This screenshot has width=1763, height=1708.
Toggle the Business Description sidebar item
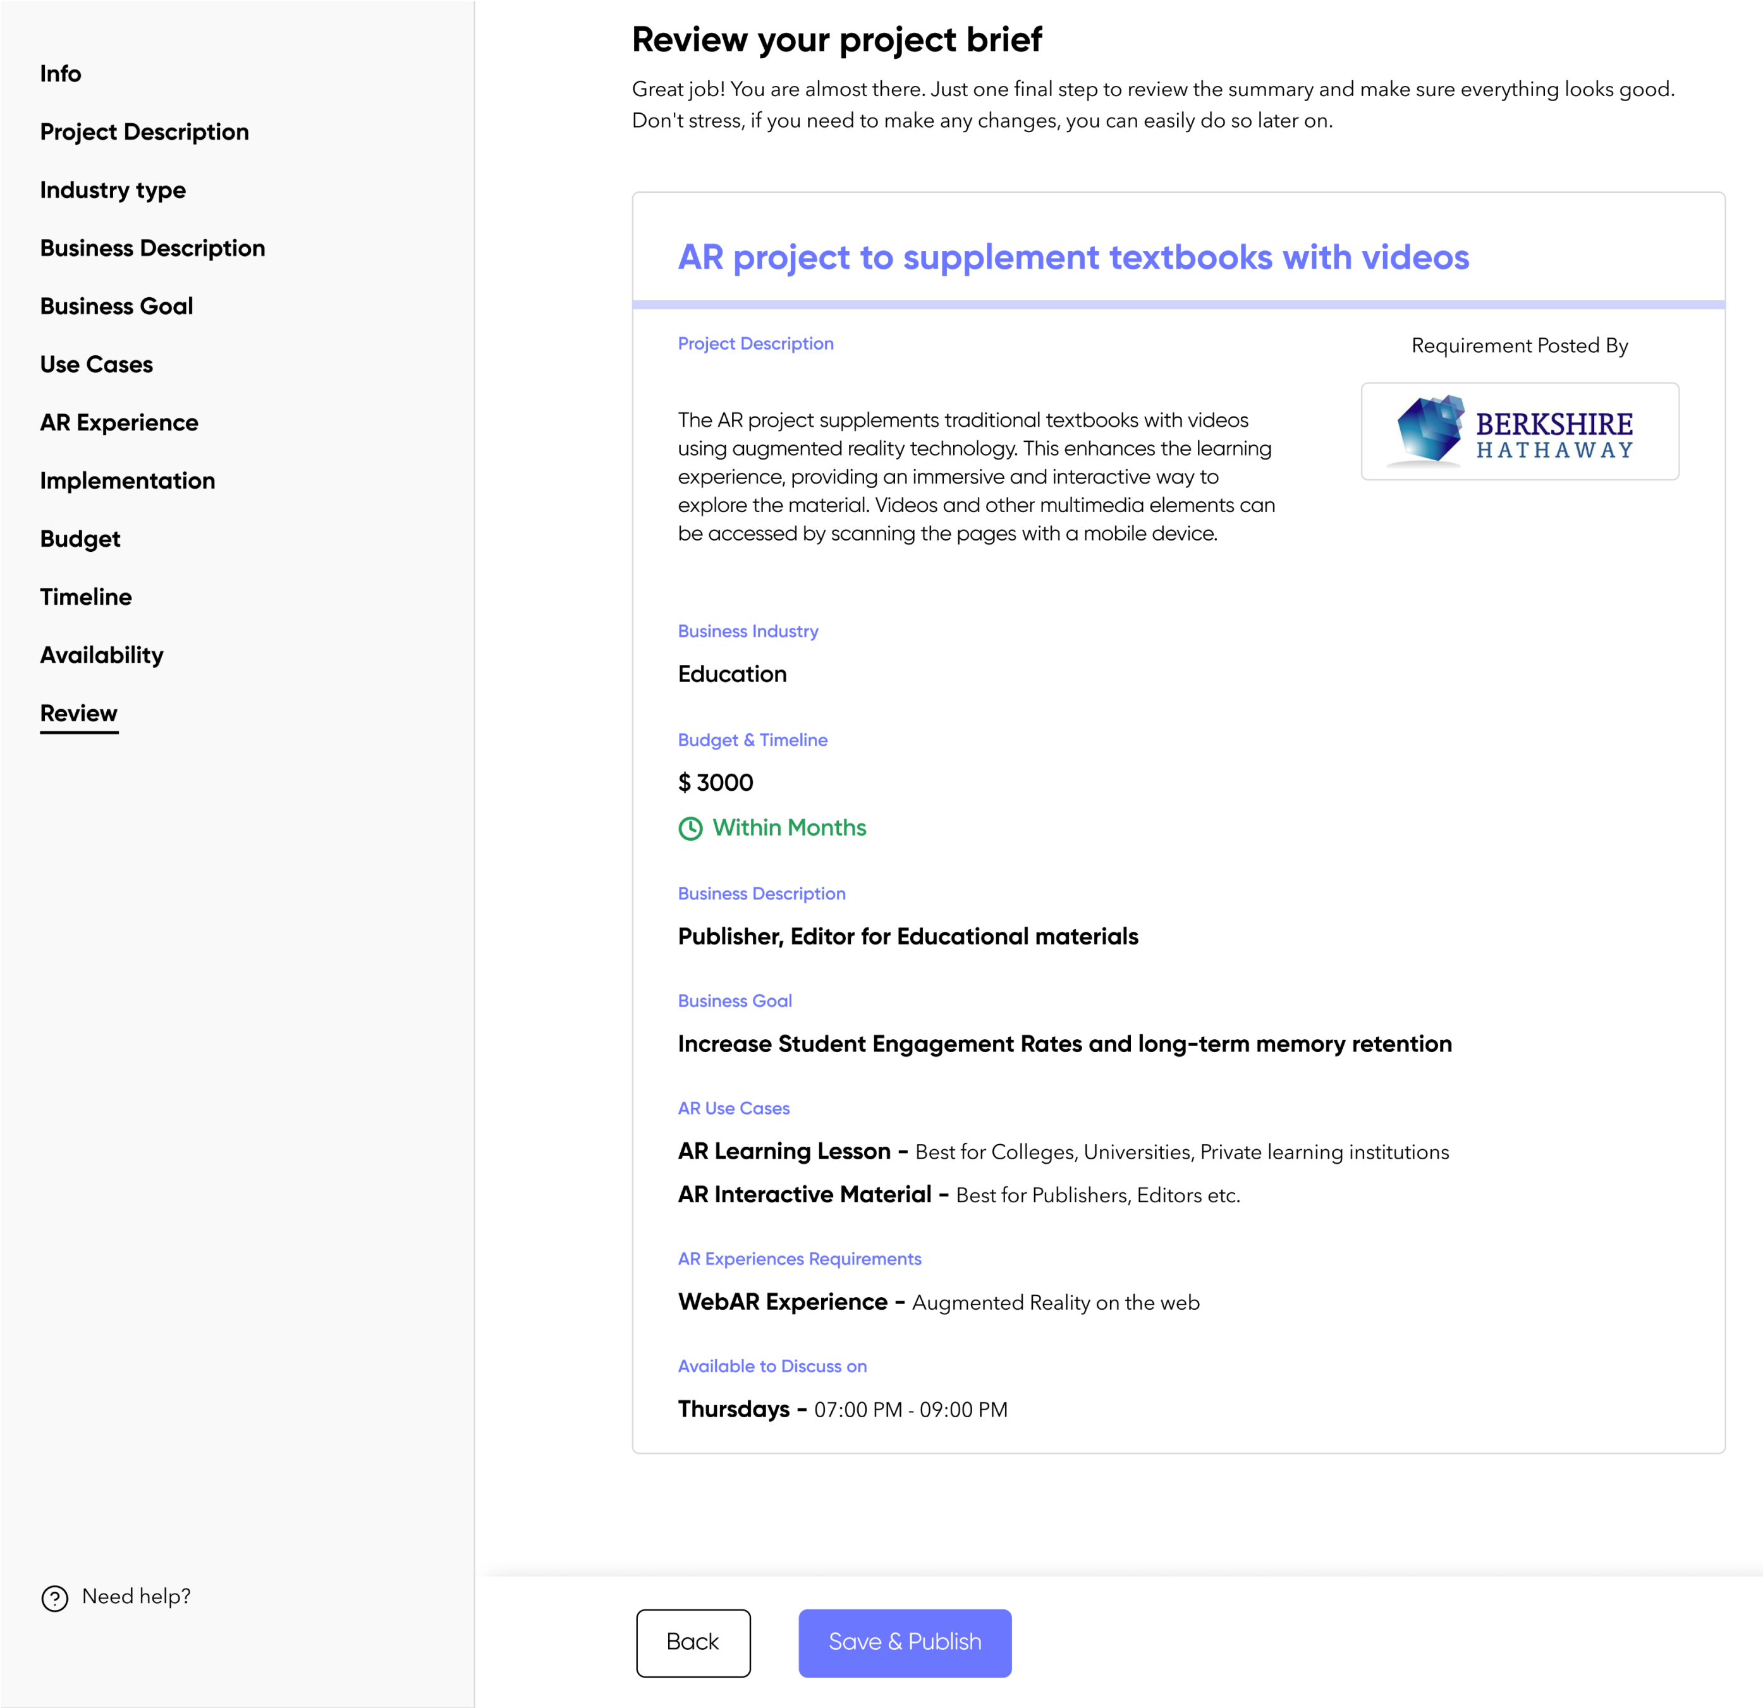[154, 247]
